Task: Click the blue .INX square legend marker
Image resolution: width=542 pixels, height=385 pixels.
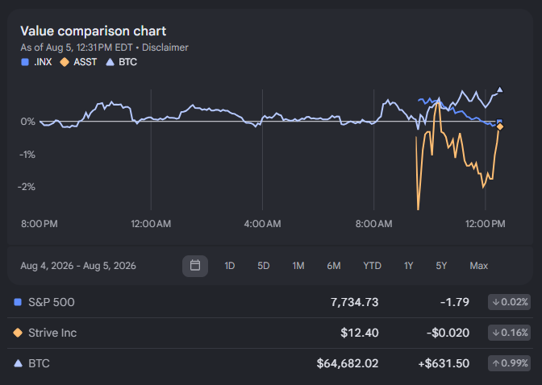Action: point(25,62)
